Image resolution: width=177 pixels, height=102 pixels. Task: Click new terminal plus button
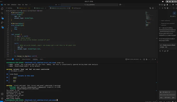pyautogui.click(x=140, y=59)
